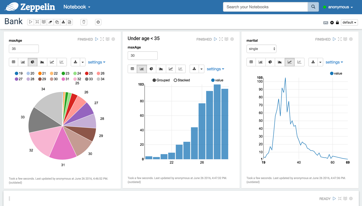This screenshot has height=206, width=362.
Task: Select the Stacked radio button
Action: (175, 80)
